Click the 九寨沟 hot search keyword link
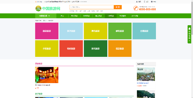This screenshot has height=98, width=193. (x=93, y=11)
